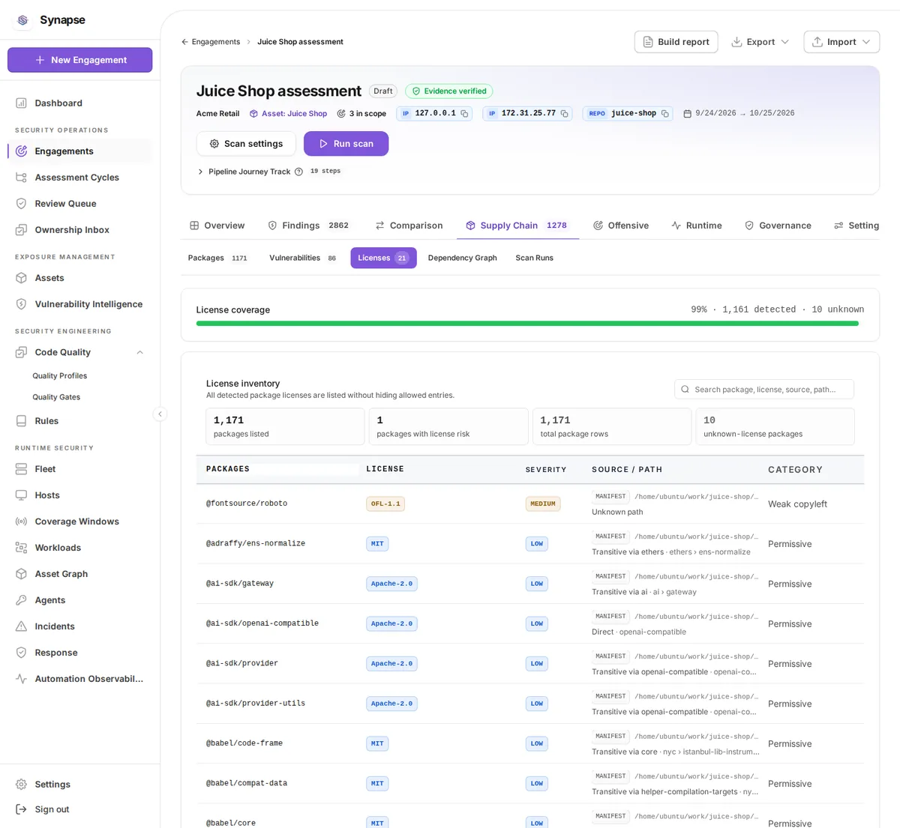Open the Governance tab
This screenshot has height=828, width=900.
click(778, 225)
